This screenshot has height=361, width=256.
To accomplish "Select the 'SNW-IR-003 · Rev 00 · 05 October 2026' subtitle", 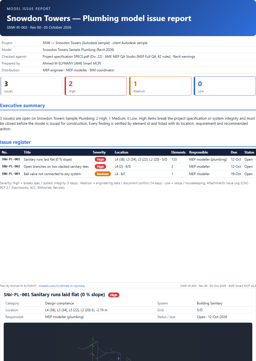I will coord(39,28).
